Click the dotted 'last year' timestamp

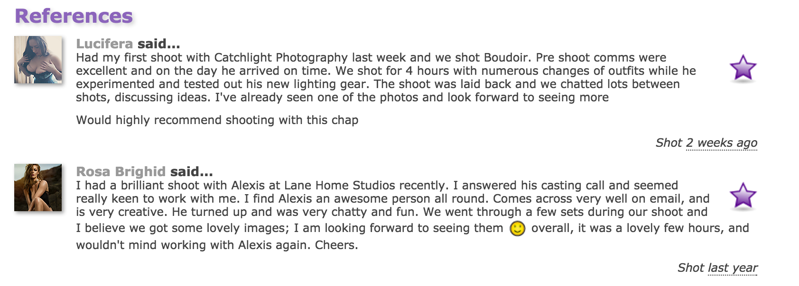(733, 268)
